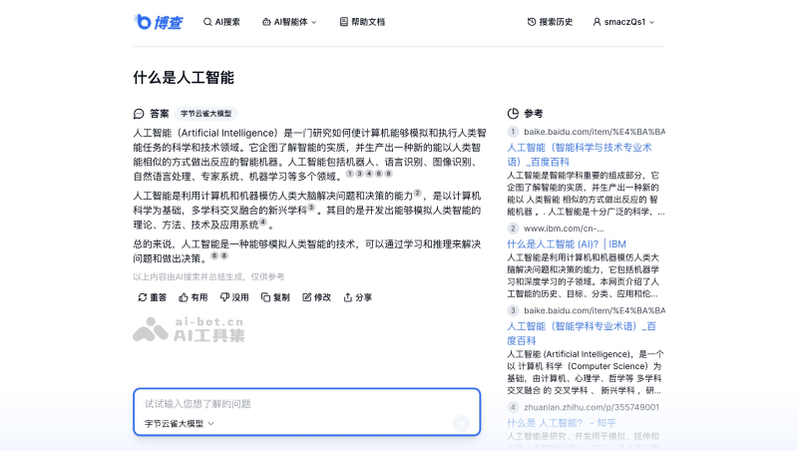
Task: Expand the 字节云雀大模型 model selector below input
Action: tap(180, 424)
